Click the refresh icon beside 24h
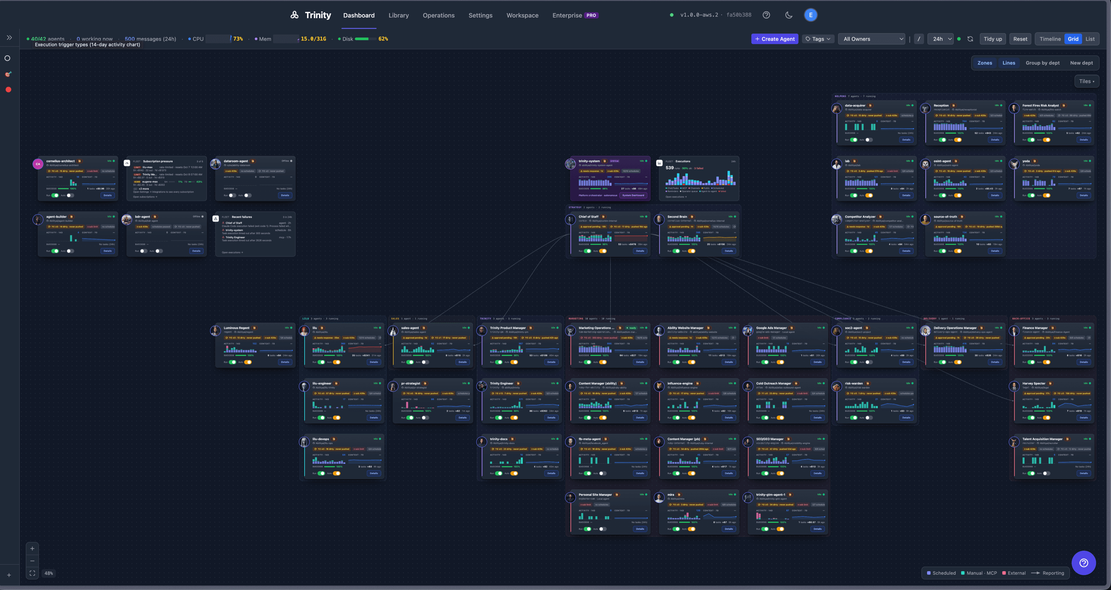Viewport: 1111px width, 590px height. pyautogui.click(x=970, y=39)
